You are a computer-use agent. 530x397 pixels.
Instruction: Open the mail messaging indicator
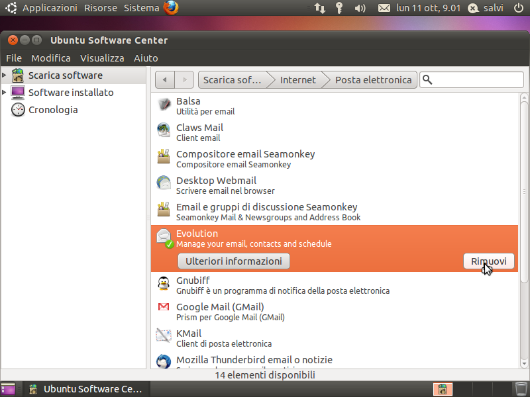click(384, 8)
